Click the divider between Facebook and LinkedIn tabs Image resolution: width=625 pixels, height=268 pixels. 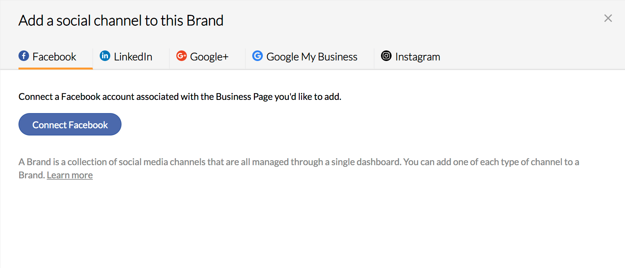93,58
